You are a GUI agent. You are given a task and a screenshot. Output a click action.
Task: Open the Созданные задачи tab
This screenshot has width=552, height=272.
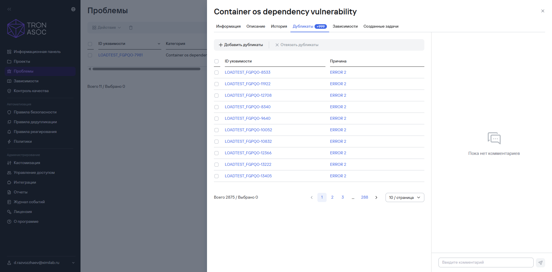tap(381, 26)
